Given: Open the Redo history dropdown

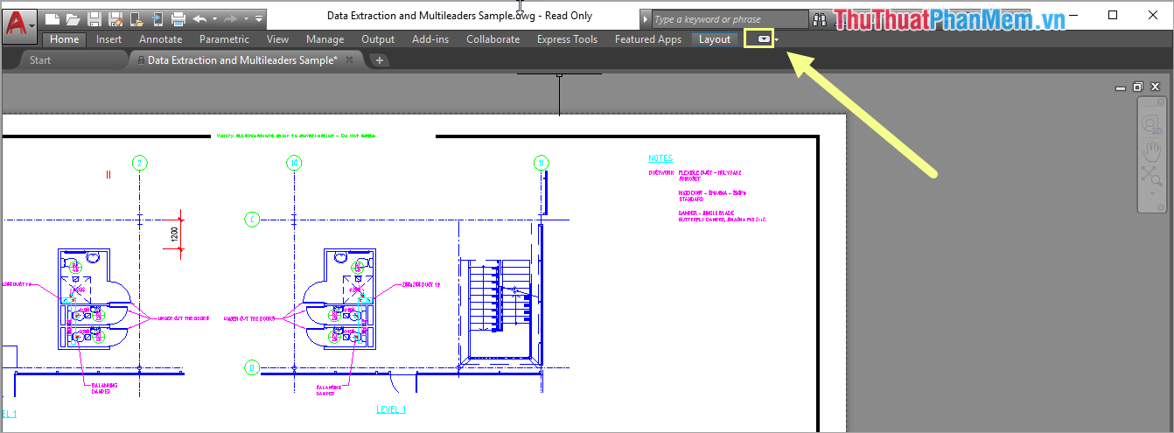Looking at the screenshot, I should [246, 19].
